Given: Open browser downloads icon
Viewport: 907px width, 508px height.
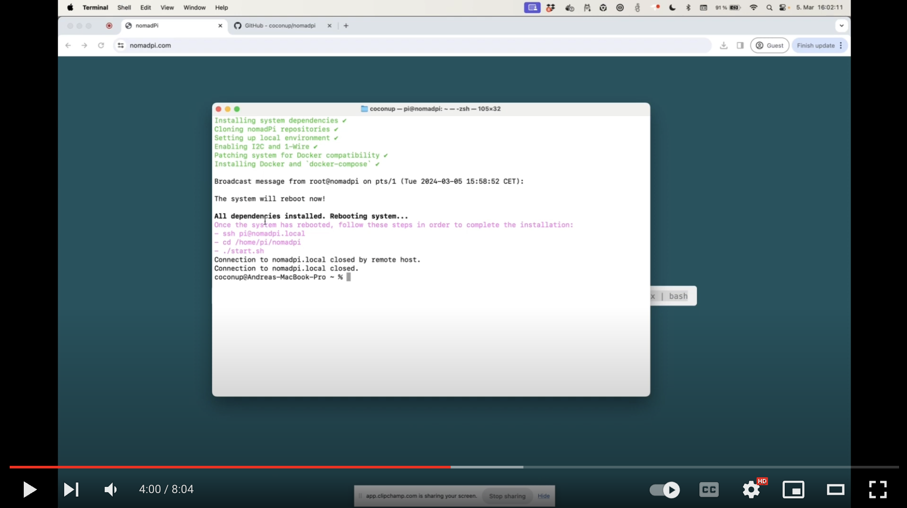Looking at the screenshot, I should point(724,45).
